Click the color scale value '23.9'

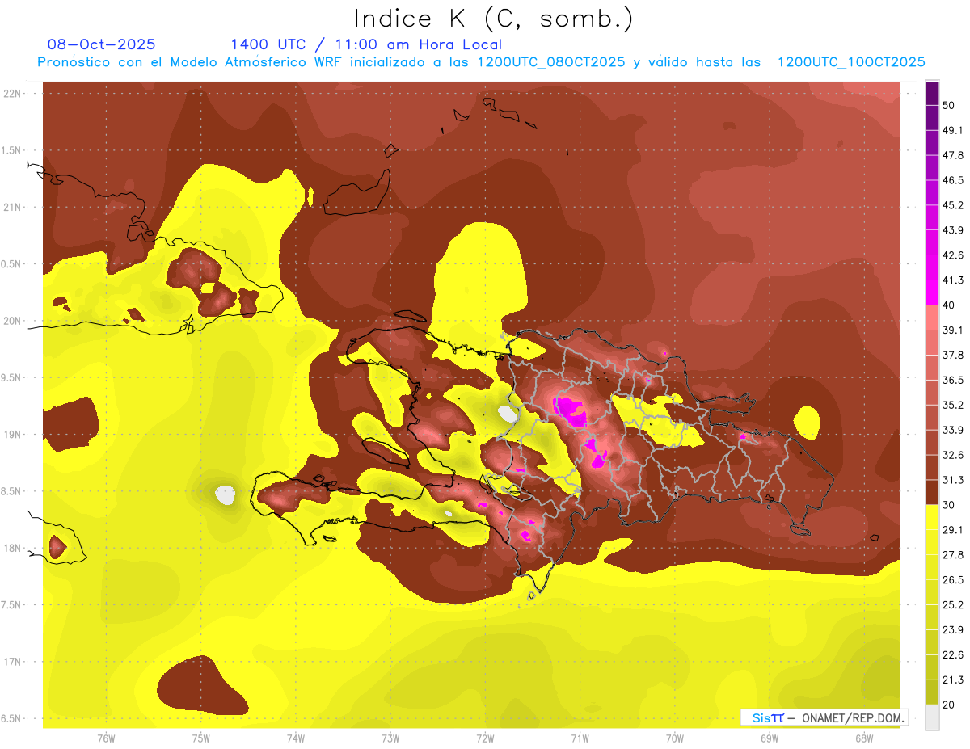953,629
